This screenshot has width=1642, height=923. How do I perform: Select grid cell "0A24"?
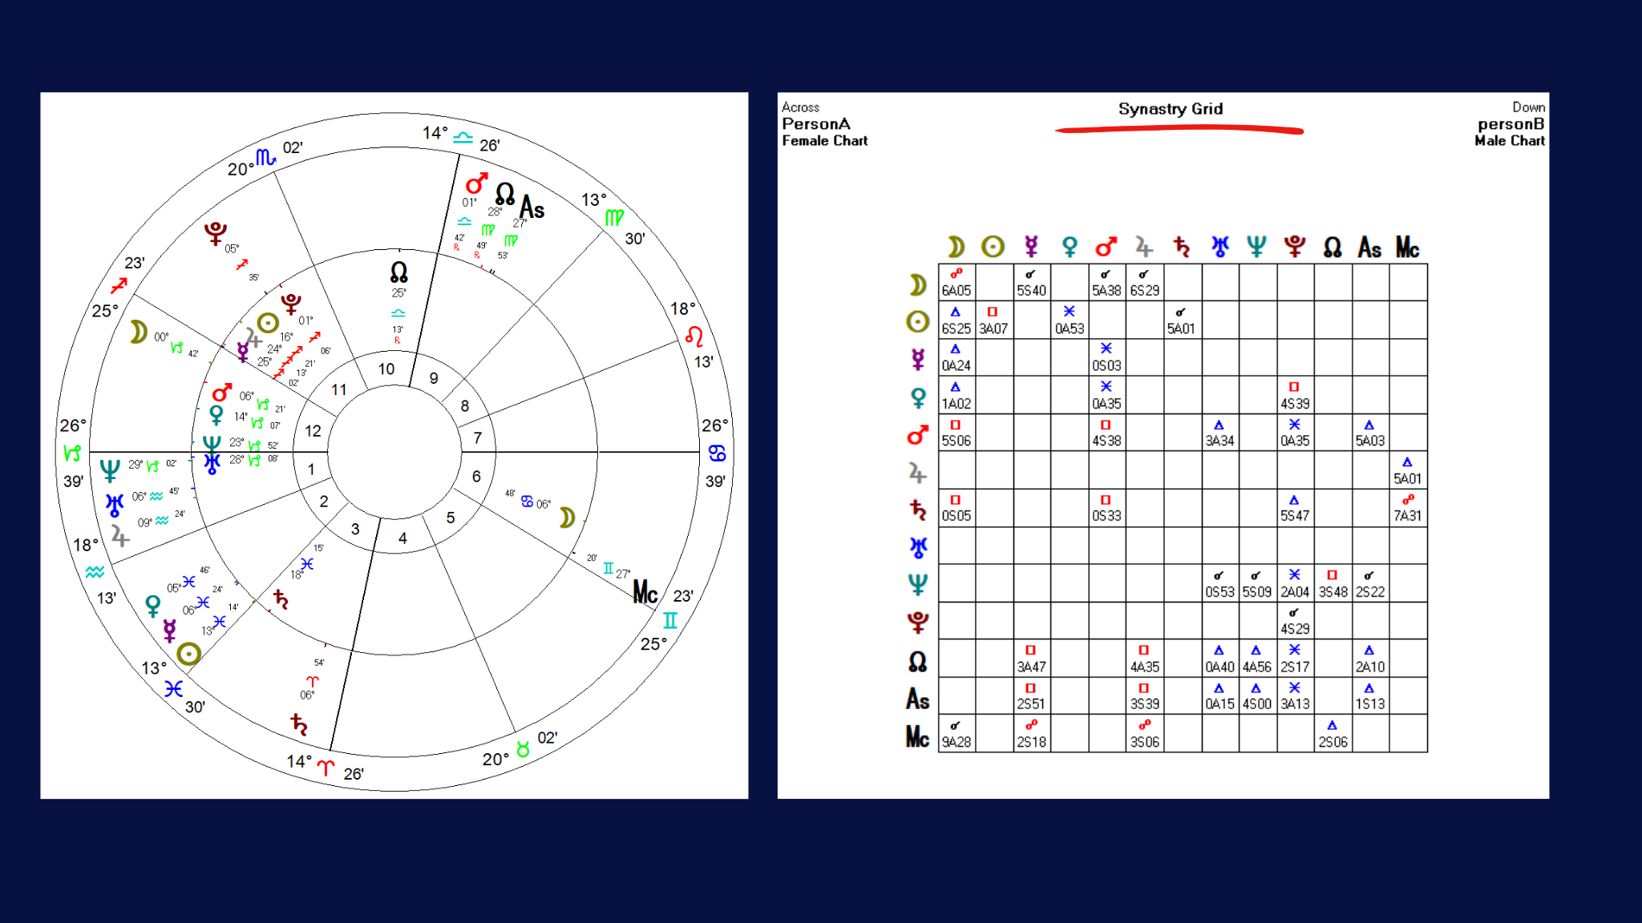click(x=956, y=358)
